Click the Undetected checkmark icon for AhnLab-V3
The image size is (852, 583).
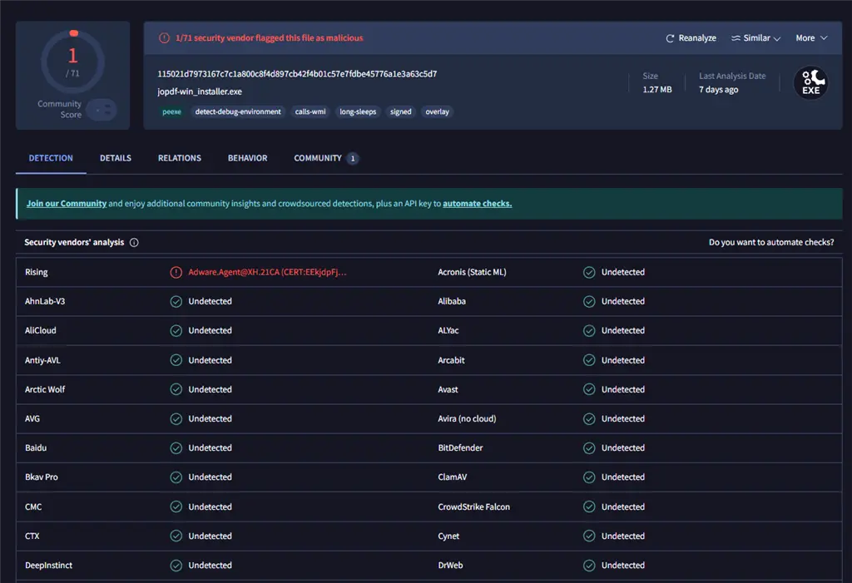coord(176,301)
